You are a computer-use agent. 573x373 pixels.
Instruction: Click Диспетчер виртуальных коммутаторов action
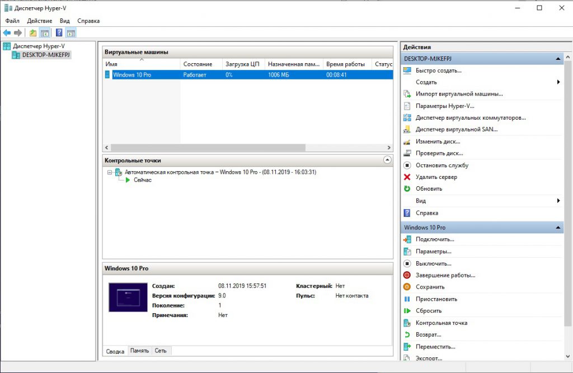[470, 117]
